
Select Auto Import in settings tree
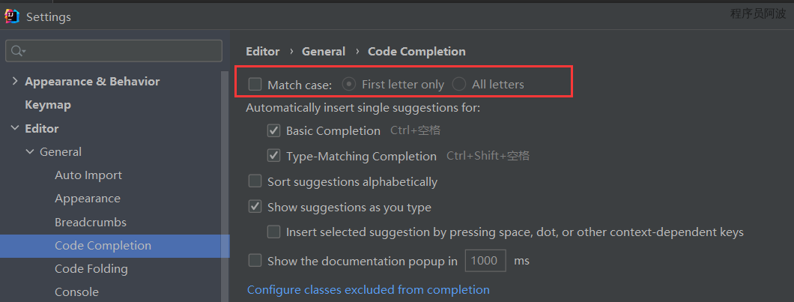88,175
